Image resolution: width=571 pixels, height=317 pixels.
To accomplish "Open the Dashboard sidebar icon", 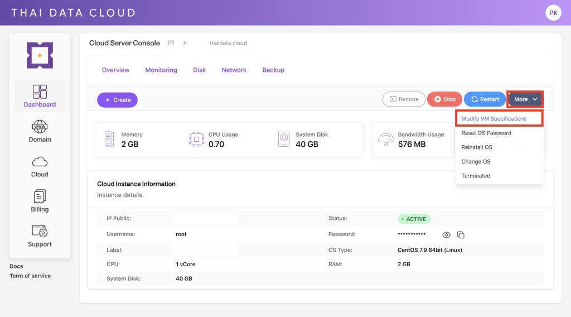I will pos(40,92).
